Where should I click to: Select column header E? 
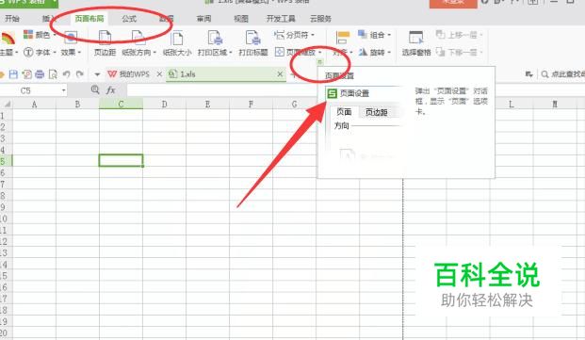pos(207,104)
